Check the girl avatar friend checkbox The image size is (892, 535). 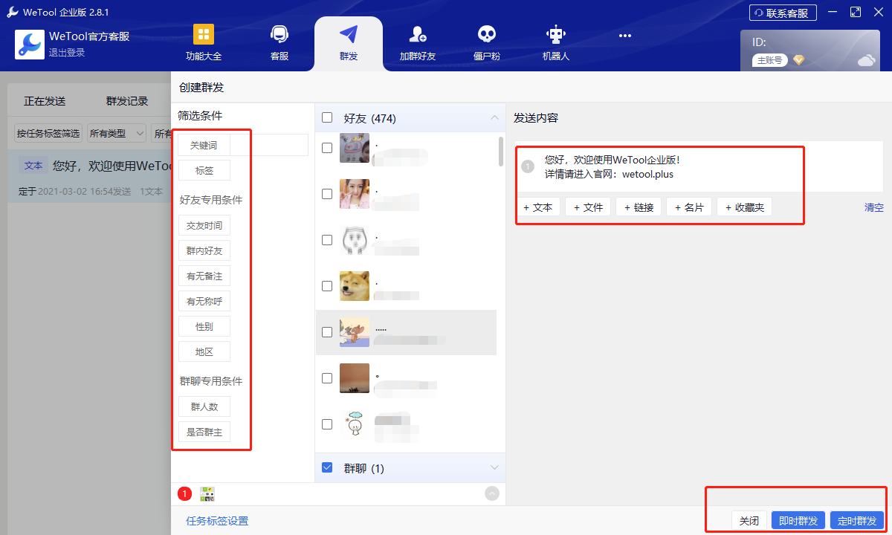327,194
